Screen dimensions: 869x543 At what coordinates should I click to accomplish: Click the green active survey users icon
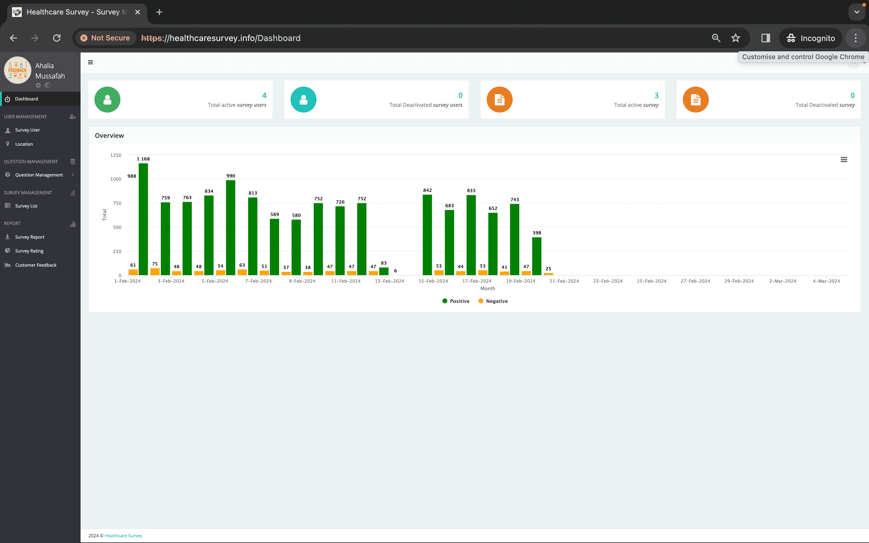coord(107,100)
